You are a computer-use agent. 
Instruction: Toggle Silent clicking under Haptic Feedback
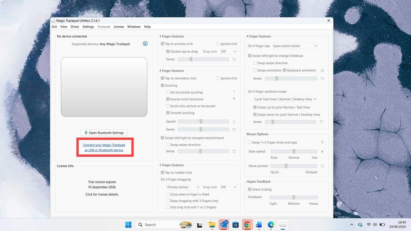[249, 189]
